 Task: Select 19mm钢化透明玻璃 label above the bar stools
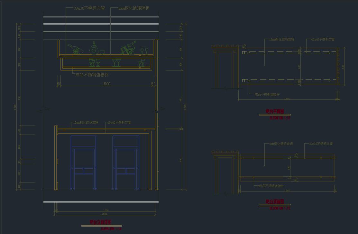[x=86, y=123]
